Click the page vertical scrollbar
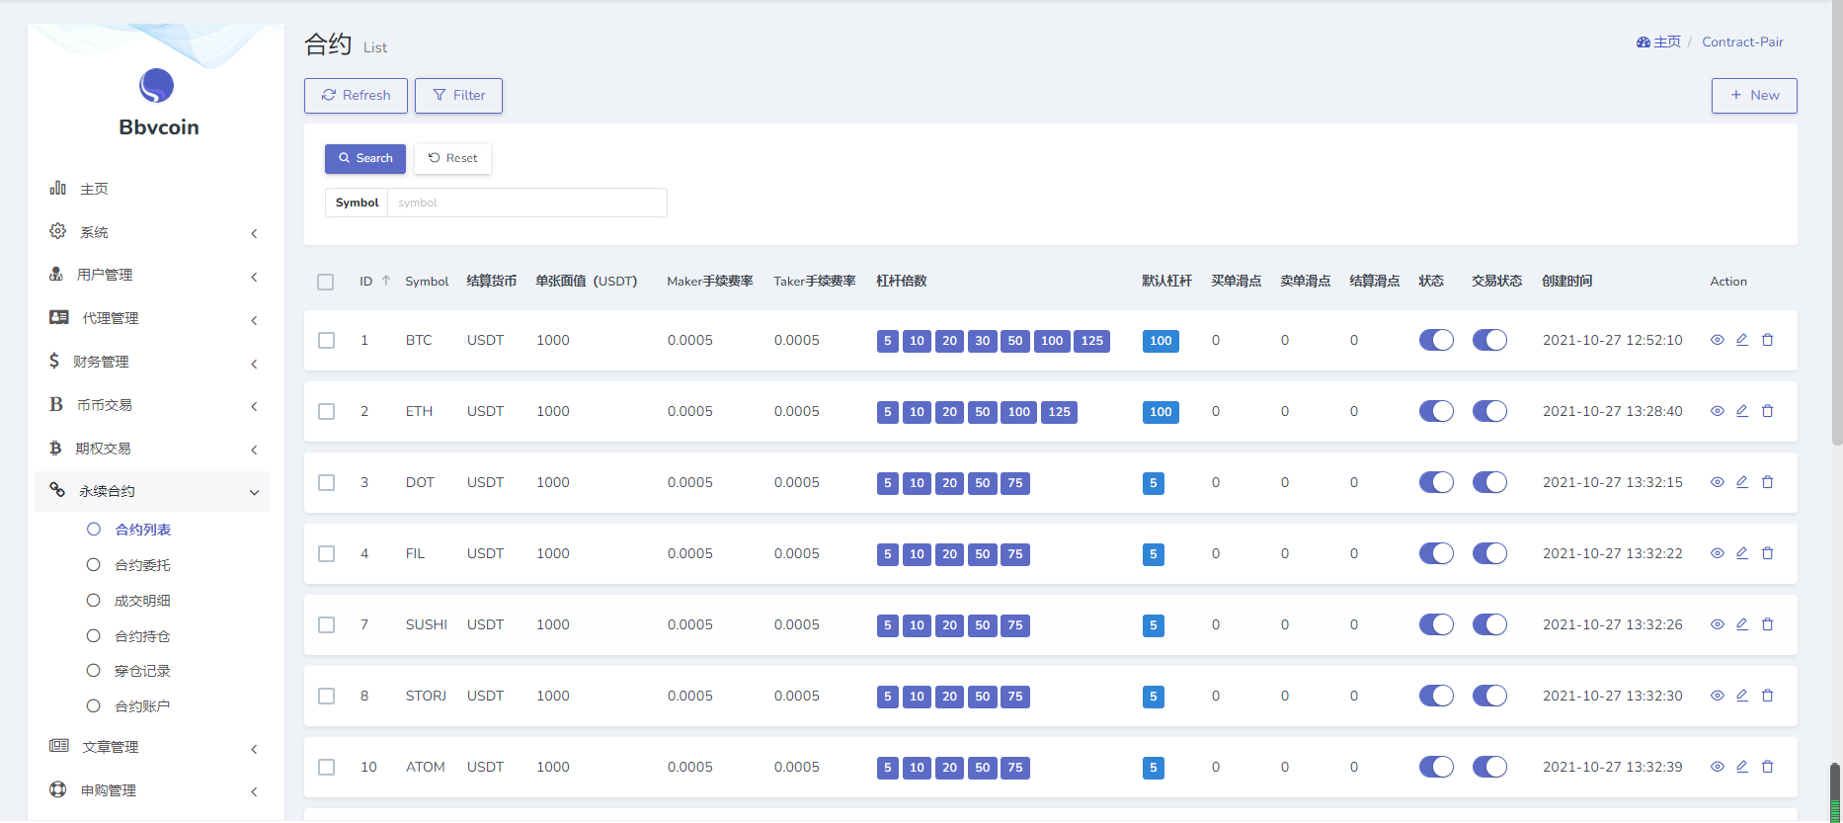This screenshot has width=1843, height=823. point(1836,222)
